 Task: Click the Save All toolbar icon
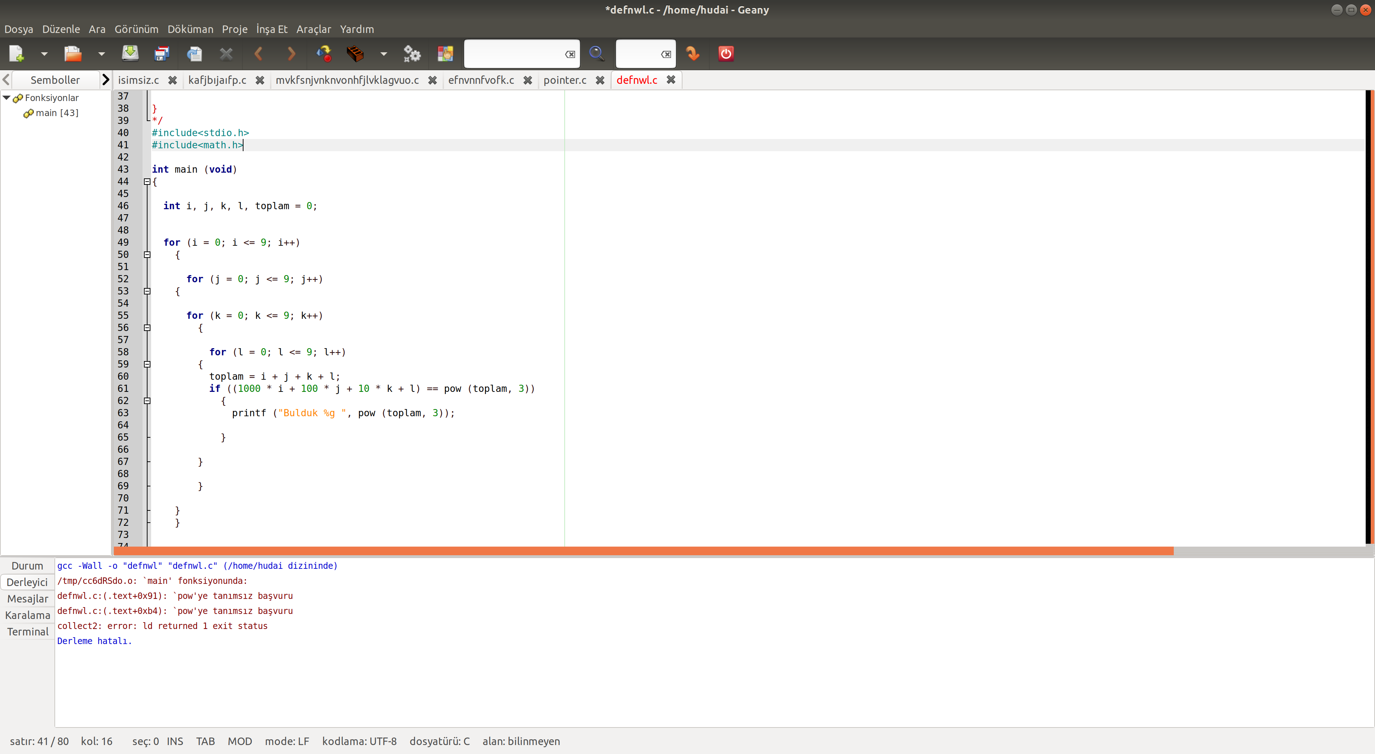point(161,53)
